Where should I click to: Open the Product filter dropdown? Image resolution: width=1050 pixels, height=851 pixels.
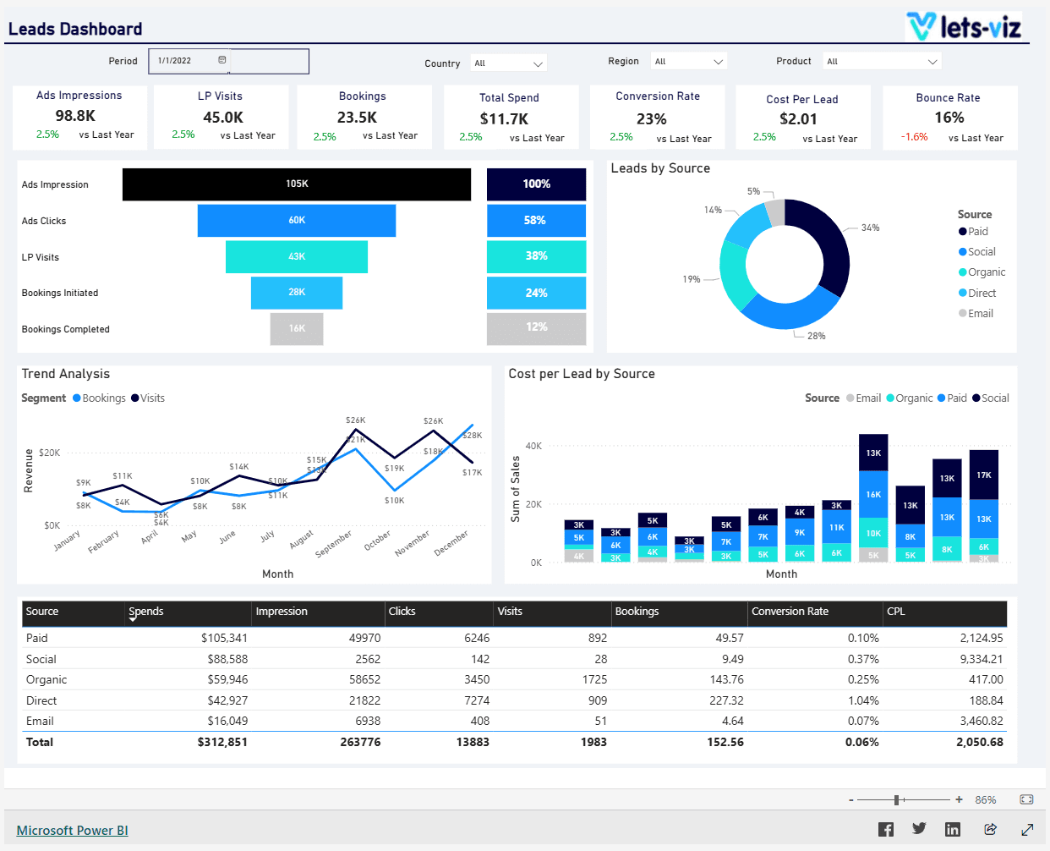click(881, 61)
